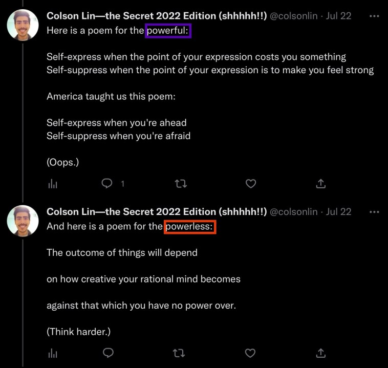The height and width of the screenshot is (368, 388).
Task: Click the highlighted word "powerful:"
Action: [168, 31]
